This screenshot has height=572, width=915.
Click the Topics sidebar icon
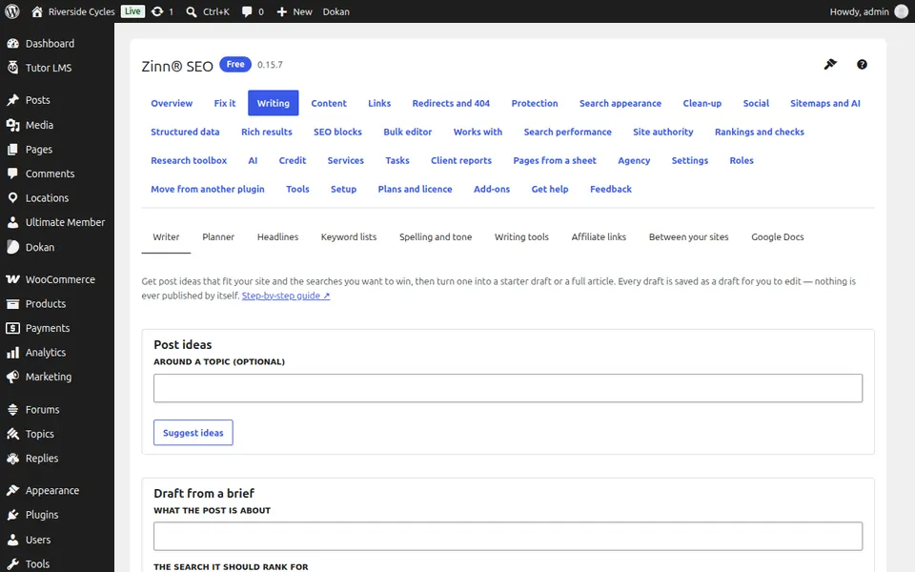coord(12,434)
